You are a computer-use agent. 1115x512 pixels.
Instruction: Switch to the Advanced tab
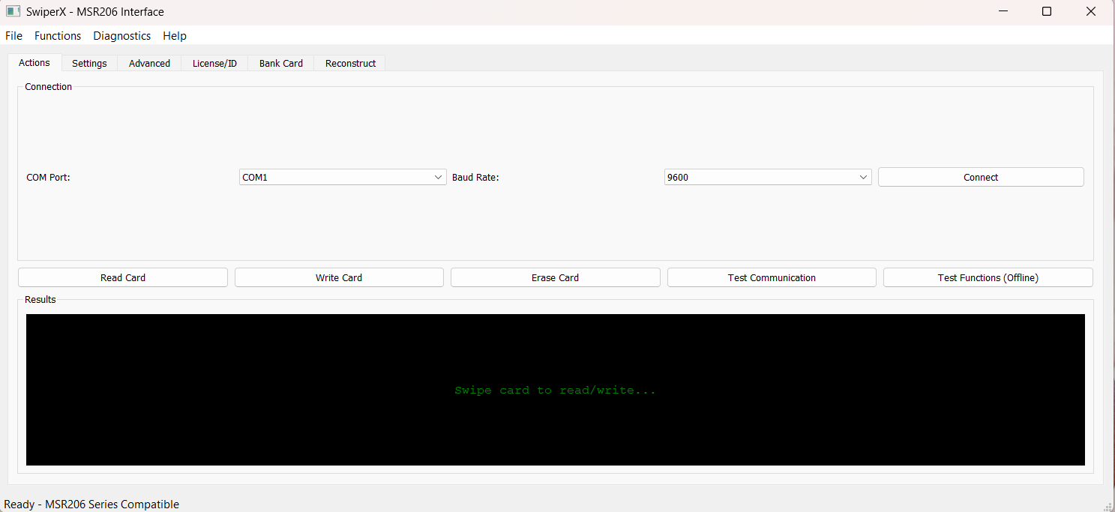coord(149,64)
